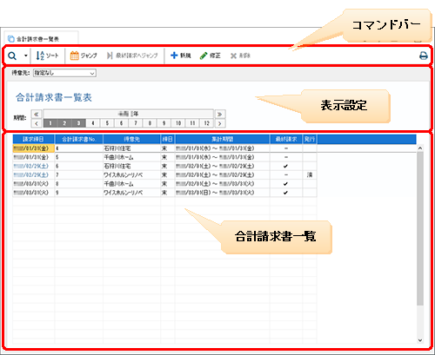Screen dimensions: 435x355
Task: Open the 02/29 invoice No. 6 date link
Action: (31, 166)
